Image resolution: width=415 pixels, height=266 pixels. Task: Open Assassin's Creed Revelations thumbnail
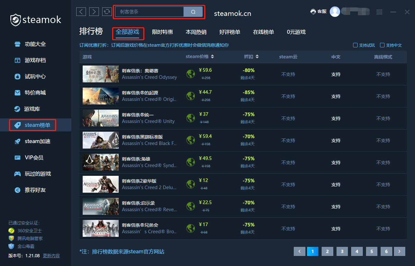click(x=101, y=206)
